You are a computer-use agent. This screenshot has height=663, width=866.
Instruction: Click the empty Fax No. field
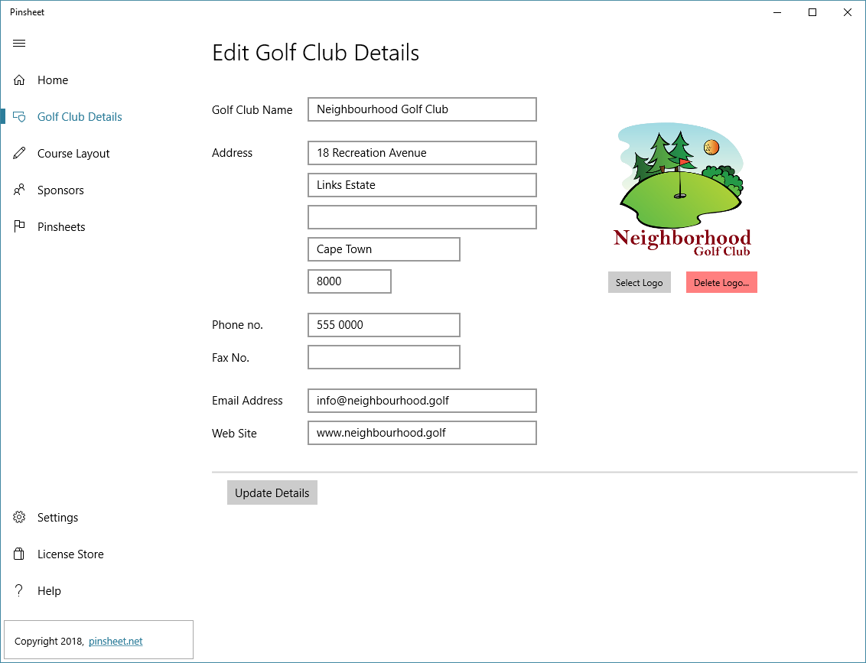pyautogui.click(x=384, y=357)
